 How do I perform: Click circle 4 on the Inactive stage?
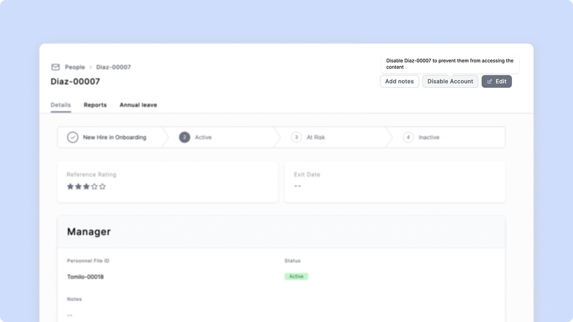tap(408, 137)
